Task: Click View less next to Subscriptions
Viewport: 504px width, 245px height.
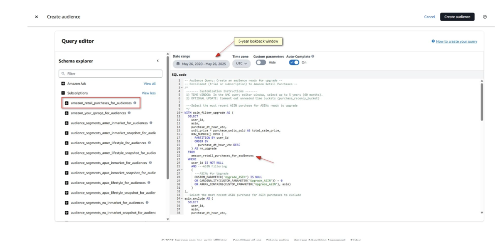Action: coord(149,93)
